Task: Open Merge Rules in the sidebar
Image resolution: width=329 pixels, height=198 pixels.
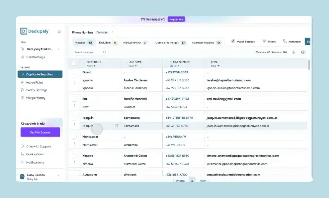Action: click(34, 82)
